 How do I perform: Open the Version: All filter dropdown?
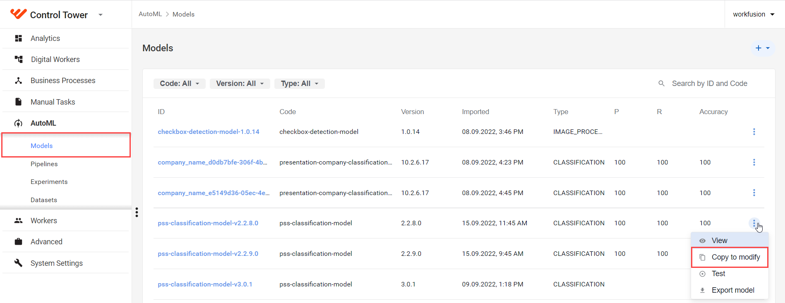(240, 84)
